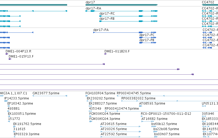Select the AT08593.5prime label
The width and height of the screenshot is (218, 138).
point(152,103)
